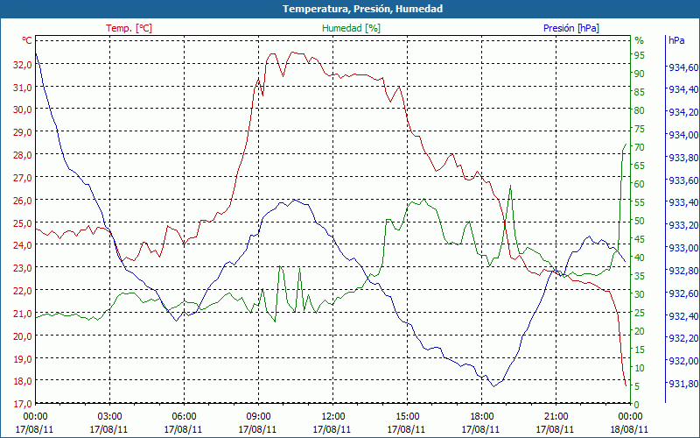This screenshot has width=700, height=438.
Task: Click pressure axis value "933,20"
Action: 683,225
